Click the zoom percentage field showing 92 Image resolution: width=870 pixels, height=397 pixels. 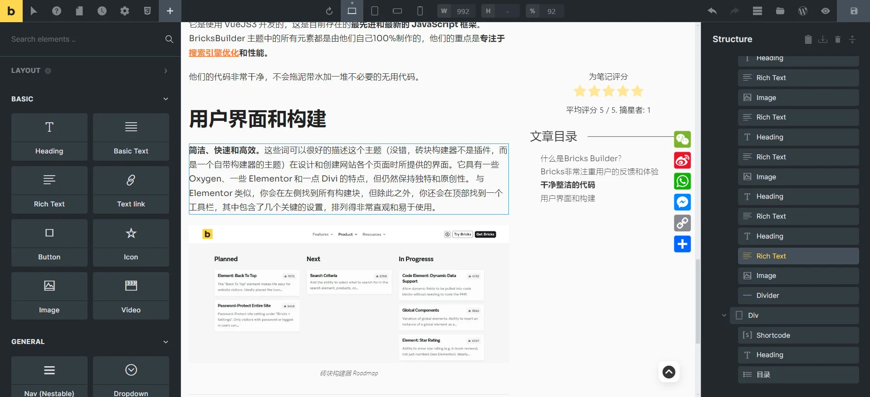(x=545, y=11)
